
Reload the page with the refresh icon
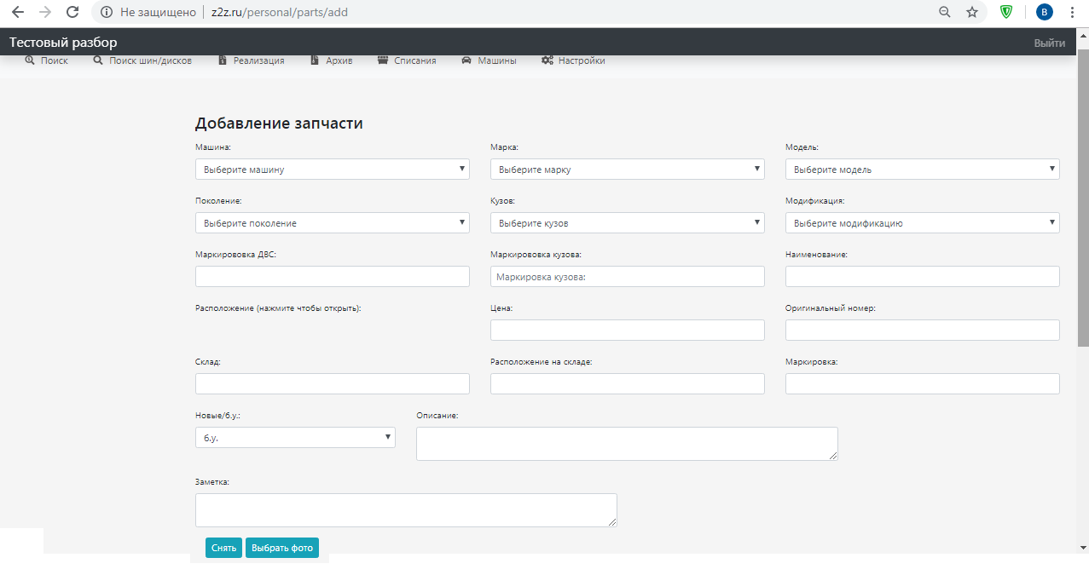point(72,12)
